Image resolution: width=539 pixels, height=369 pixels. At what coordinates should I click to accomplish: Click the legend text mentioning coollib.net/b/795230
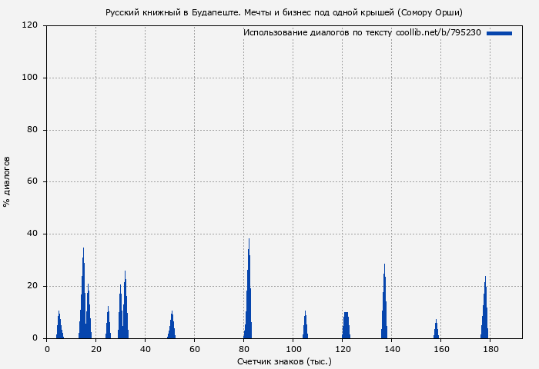click(x=362, y=33)
